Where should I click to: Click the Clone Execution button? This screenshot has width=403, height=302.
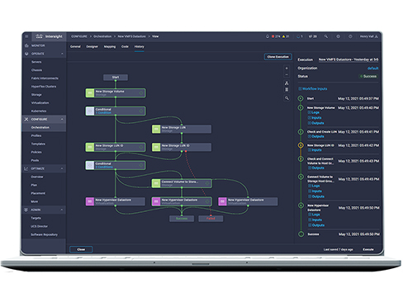(x=278, y=57)
